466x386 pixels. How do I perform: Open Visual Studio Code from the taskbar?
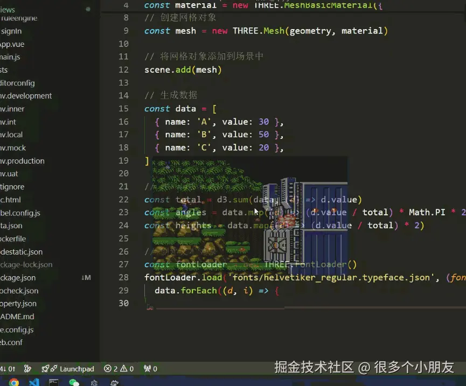34,382
